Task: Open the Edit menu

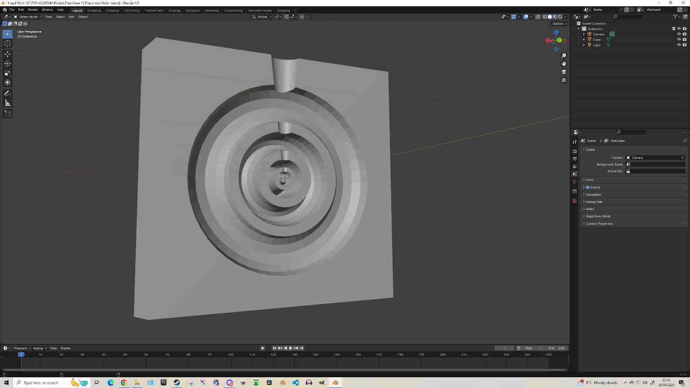Action: click(x=21, y=9)
